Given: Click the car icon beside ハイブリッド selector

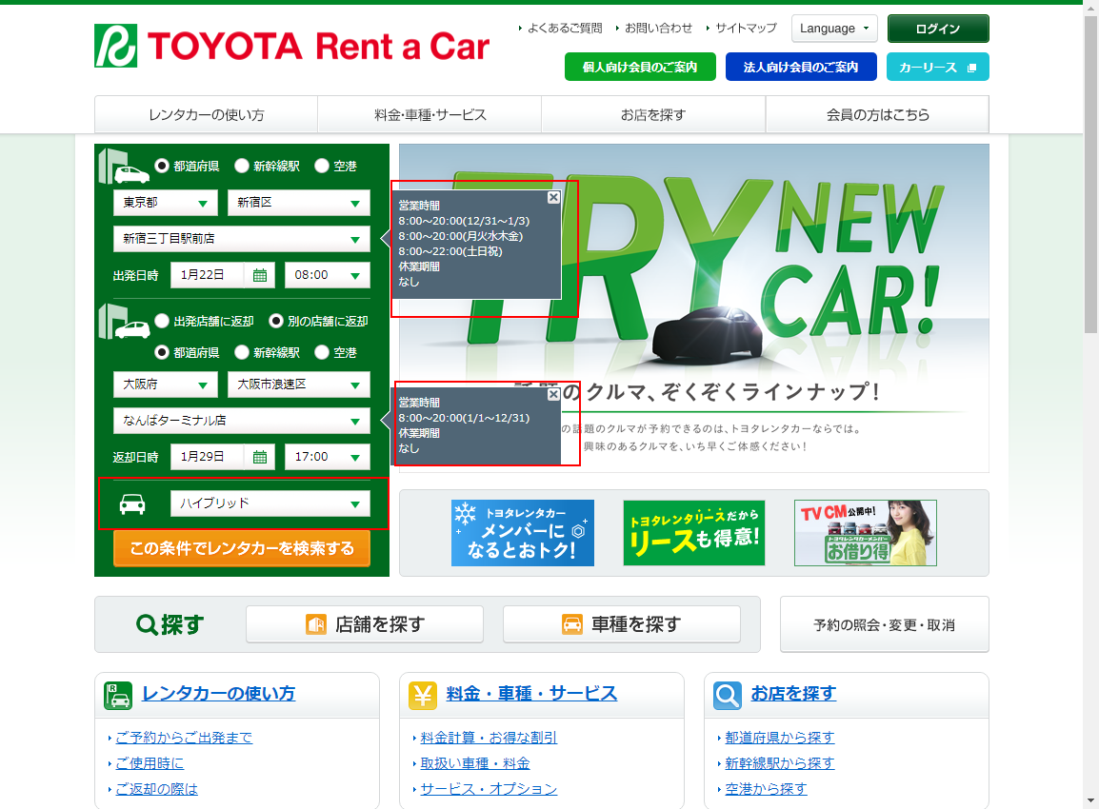Looking at the screenshot, I should coord(132,503).
